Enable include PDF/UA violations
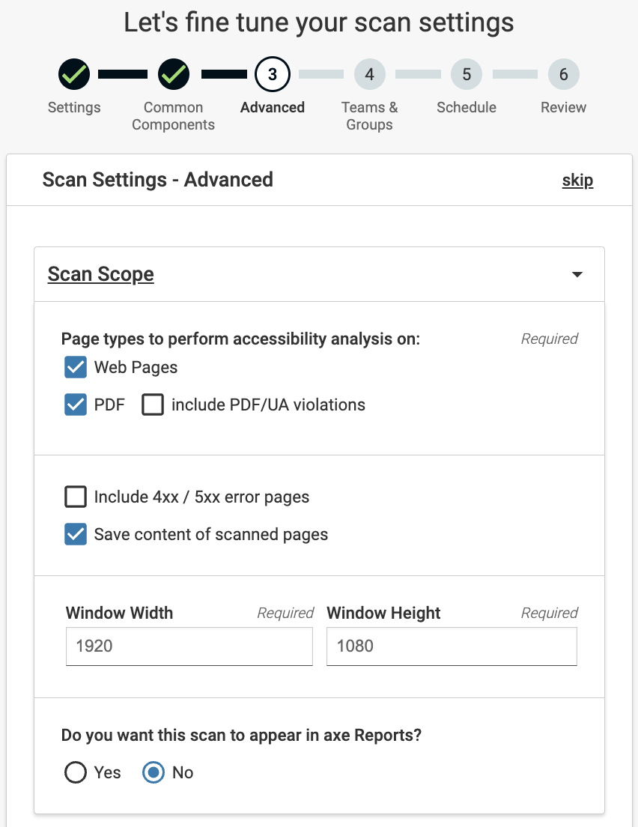The image size is (638, 827). (x=153, y=405)
